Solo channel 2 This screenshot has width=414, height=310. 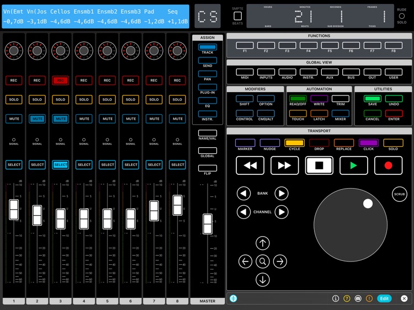[x=37, y=99]
